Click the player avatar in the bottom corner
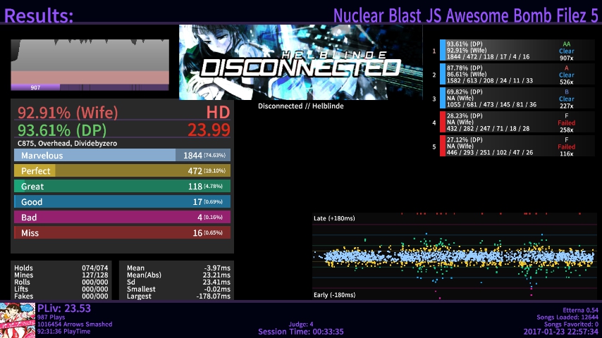The image size is (602, 338). tap(18, 320)
